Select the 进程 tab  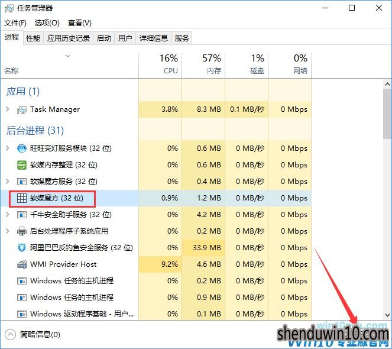(12, 37)
